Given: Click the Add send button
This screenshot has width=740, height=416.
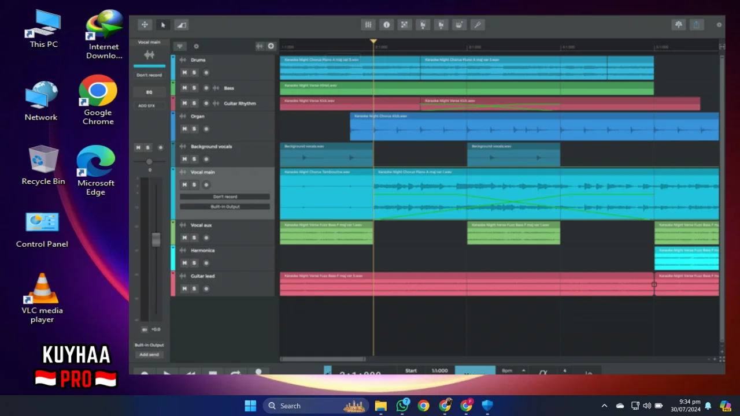Looking at the screenshot, I should point(149,355).
